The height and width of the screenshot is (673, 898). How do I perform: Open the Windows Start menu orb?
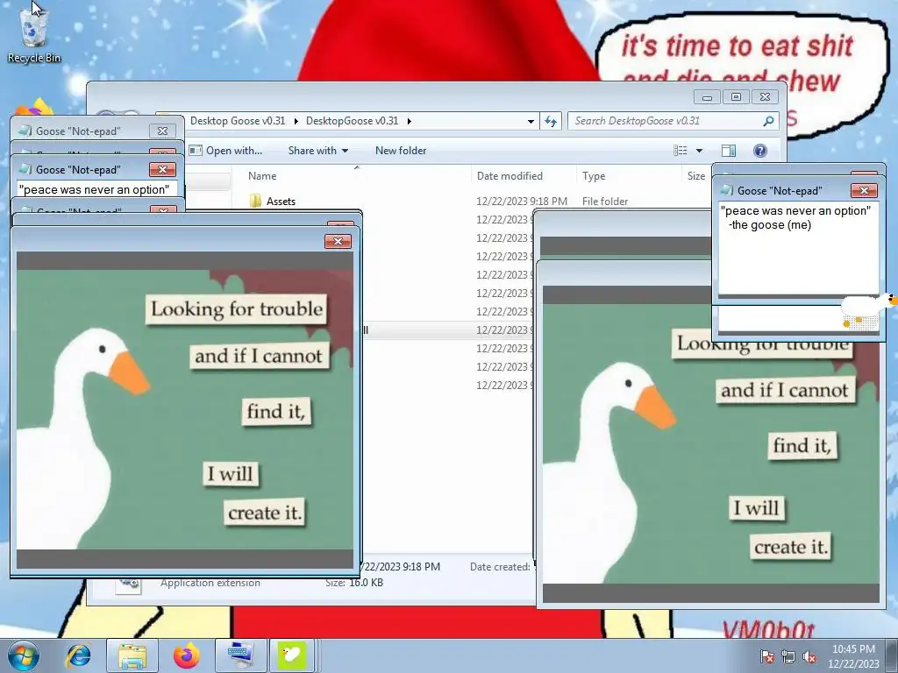24,655
